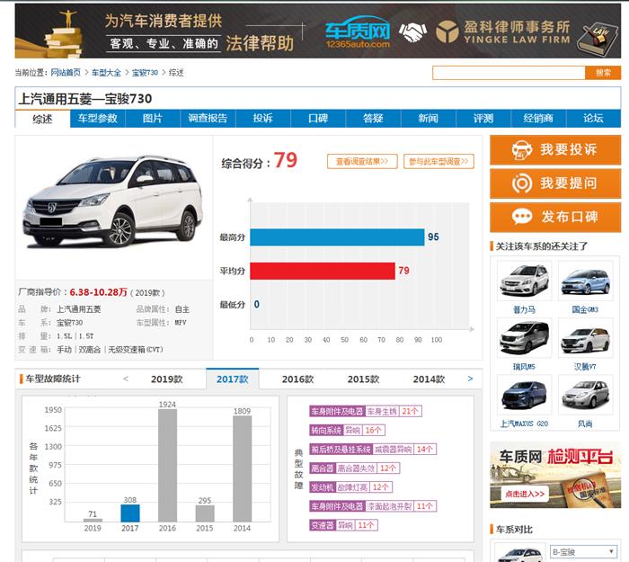Image resolution: width=629 pixels, height=562 pixels.
Task: Click 发动机 故障灯亮 12个 fault tag
Action: pyautogui.click(x=350, y=487)
